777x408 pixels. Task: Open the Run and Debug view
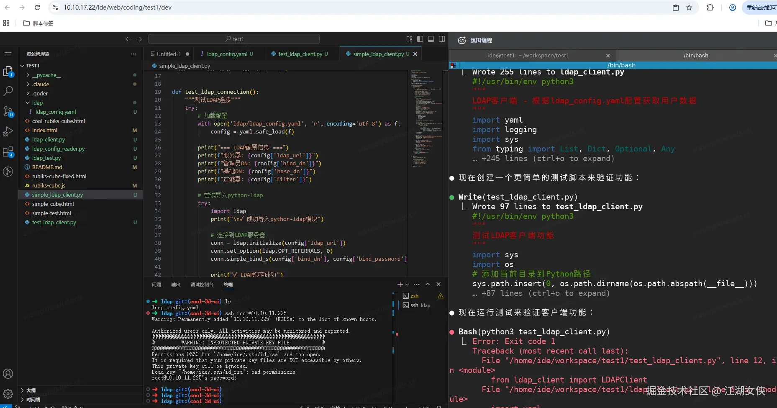[x=8, y=131]
